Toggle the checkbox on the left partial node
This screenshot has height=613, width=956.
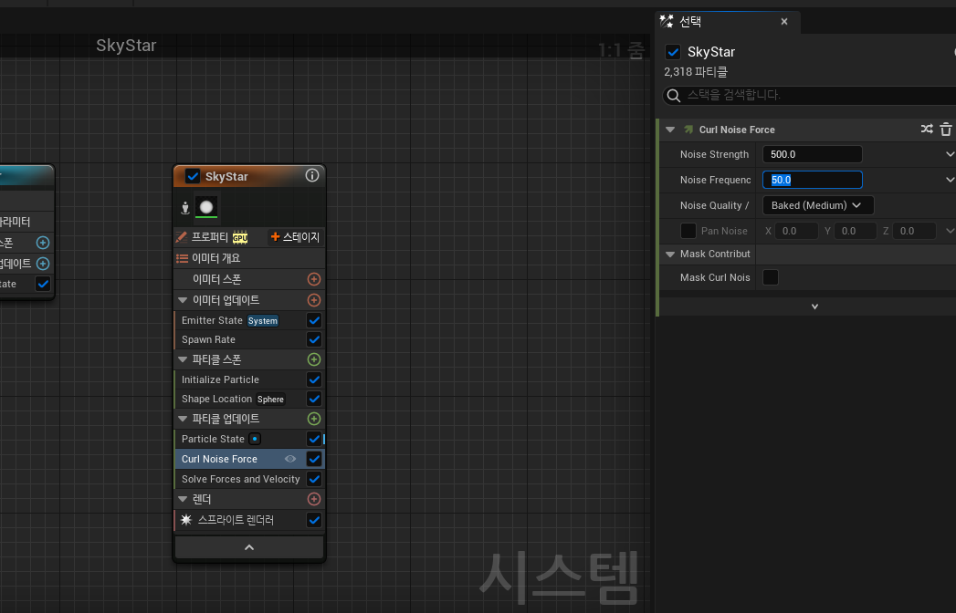[43, 284]
